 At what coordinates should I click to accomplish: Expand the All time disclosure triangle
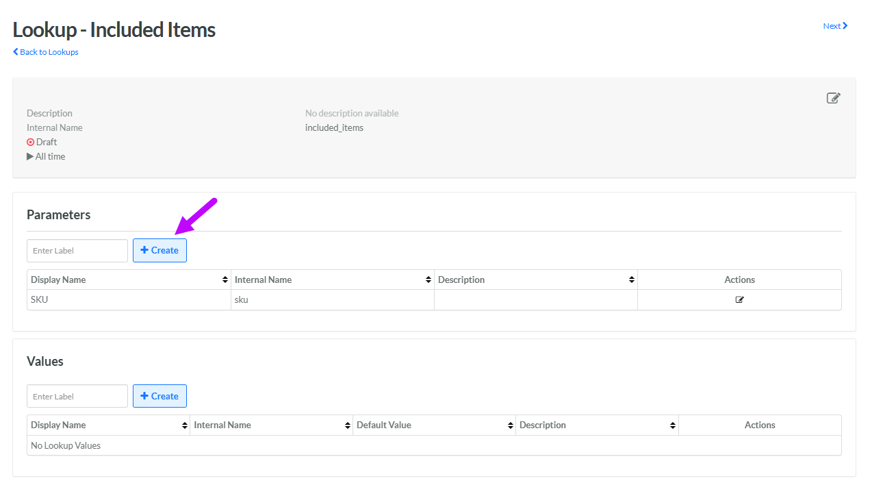[30, 156]
